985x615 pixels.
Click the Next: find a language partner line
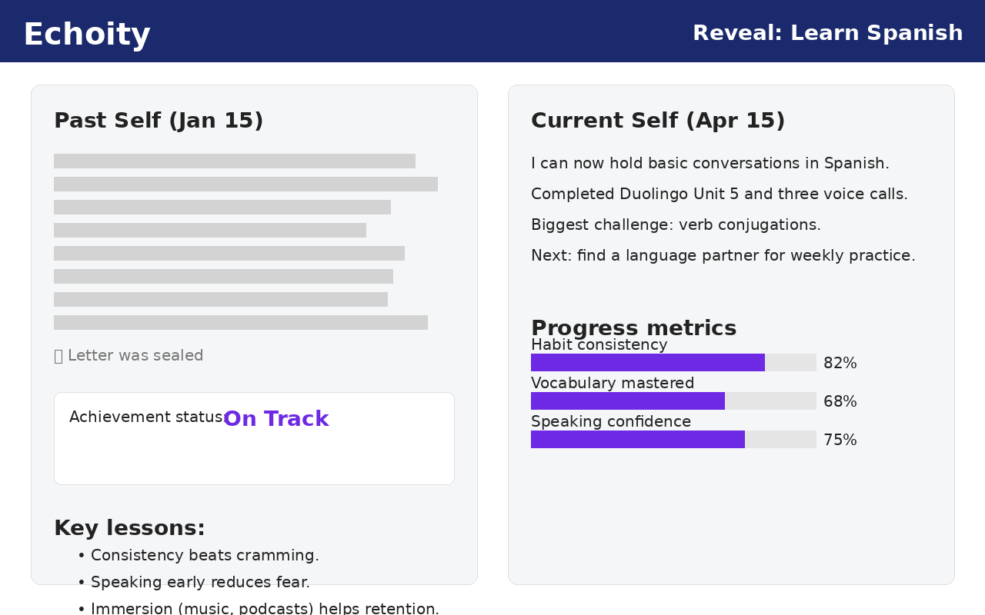[723, 256]
